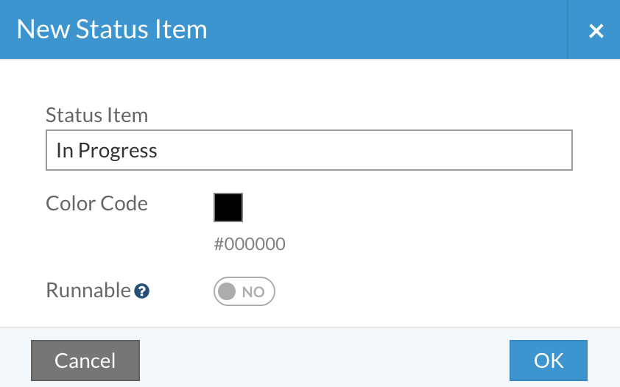Click empty area of the Status Item input

coord(364,150)
